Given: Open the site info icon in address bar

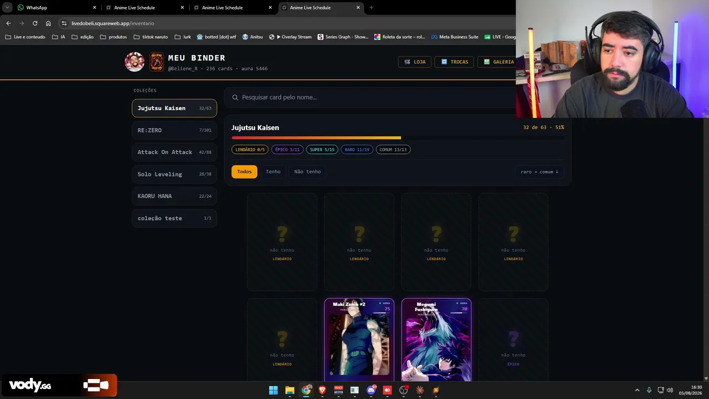Looking at the screenshot, I should point(64,23).
